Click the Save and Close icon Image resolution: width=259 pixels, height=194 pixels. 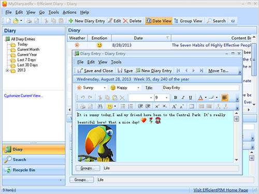(95, 71)
